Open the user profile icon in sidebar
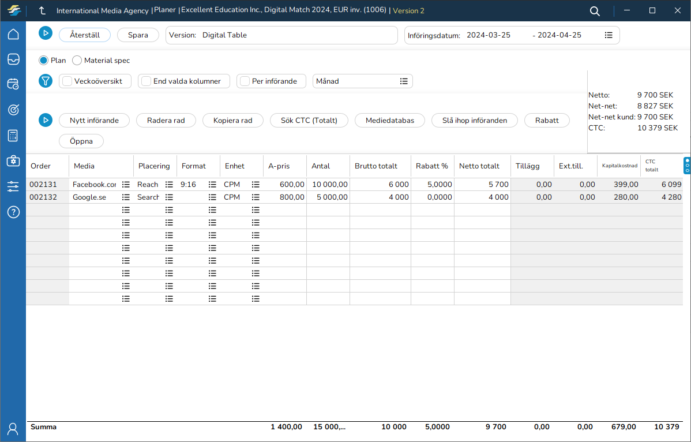This screenshot has height=442, width=691. (13, 429)
